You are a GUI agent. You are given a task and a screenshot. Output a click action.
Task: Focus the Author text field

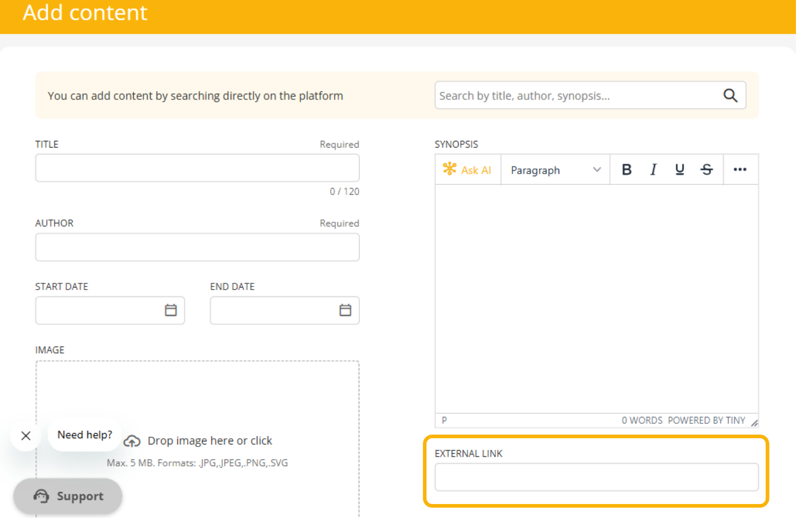pos(197,247)
